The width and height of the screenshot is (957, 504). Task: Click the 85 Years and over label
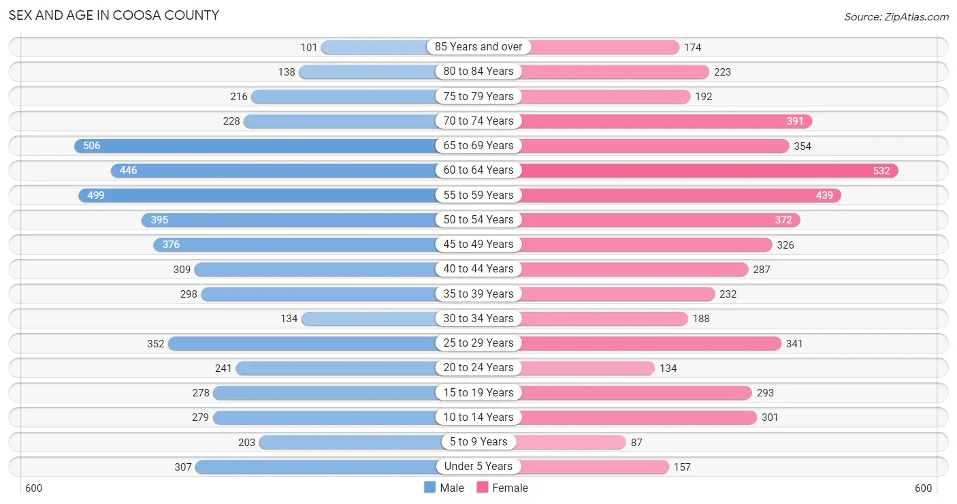point(478,46)
